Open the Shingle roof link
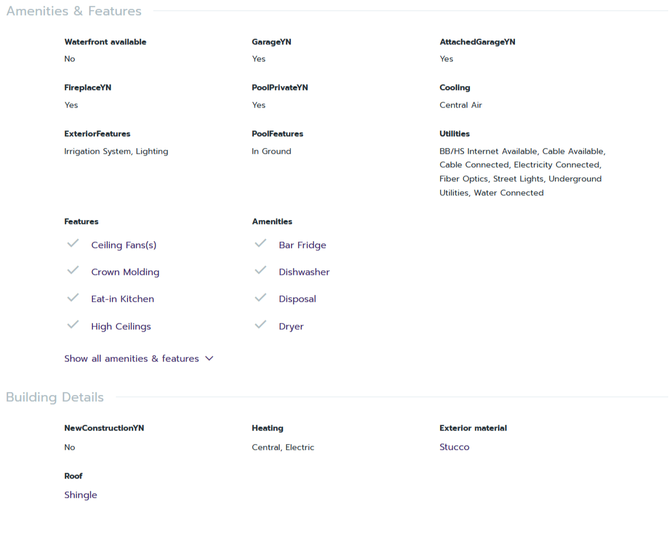 pyautogui.click(x=81, y=495)
